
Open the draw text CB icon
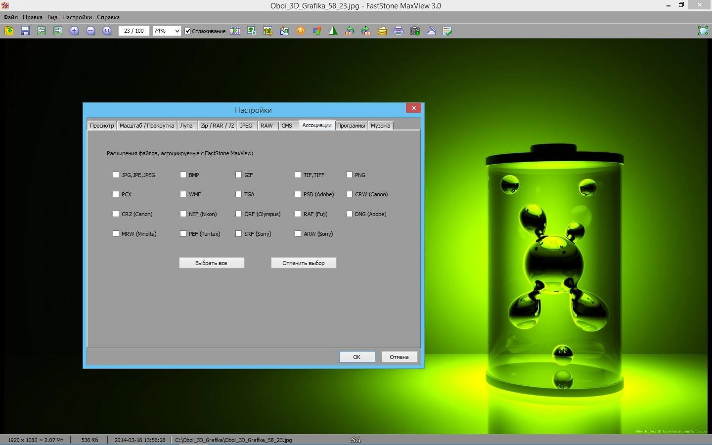pos(284,31)
